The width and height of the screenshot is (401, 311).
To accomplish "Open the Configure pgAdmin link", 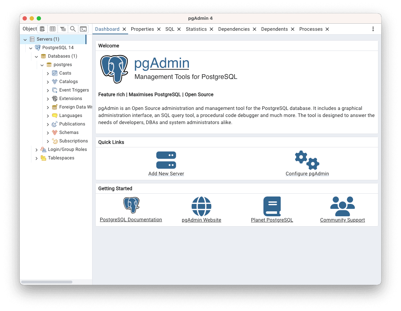I will (x=307, y=174).
